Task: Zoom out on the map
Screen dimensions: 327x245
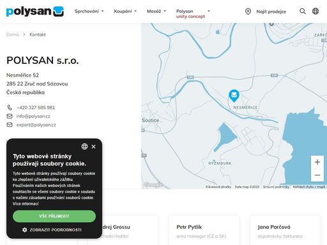Action: 317,175
